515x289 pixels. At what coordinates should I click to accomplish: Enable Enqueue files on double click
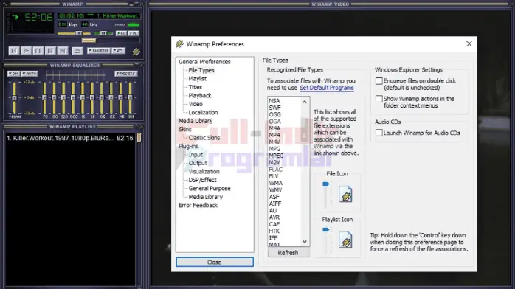tap(379, 80)
